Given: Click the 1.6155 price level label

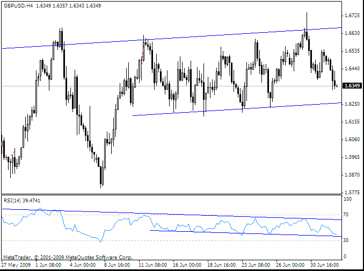Looking at the screenshot, I should 352,122.
